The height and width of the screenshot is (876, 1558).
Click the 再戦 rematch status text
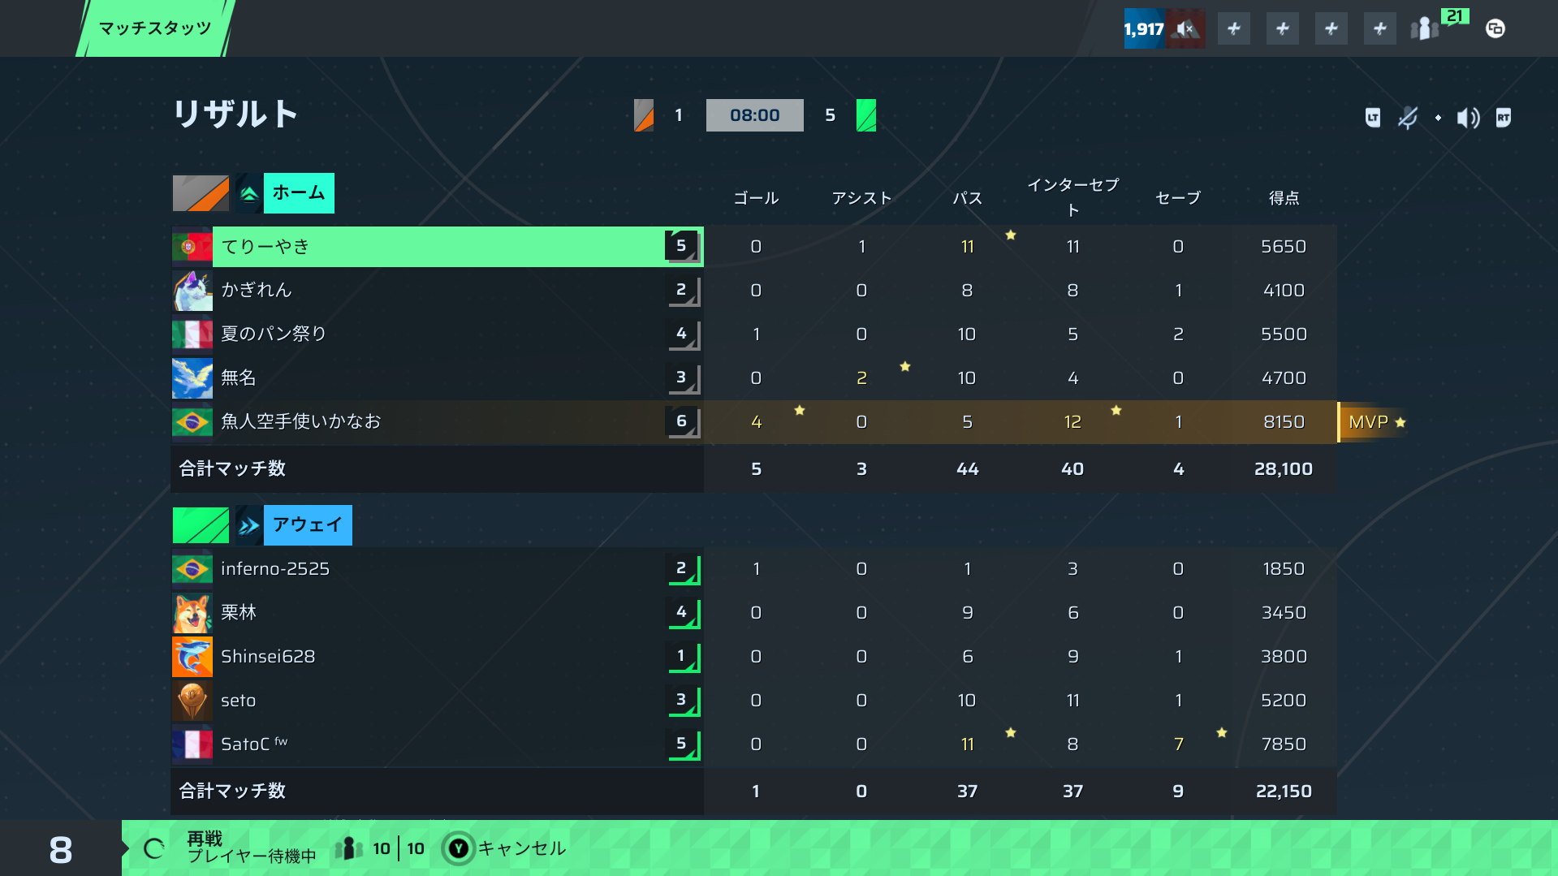coord(205,838)
